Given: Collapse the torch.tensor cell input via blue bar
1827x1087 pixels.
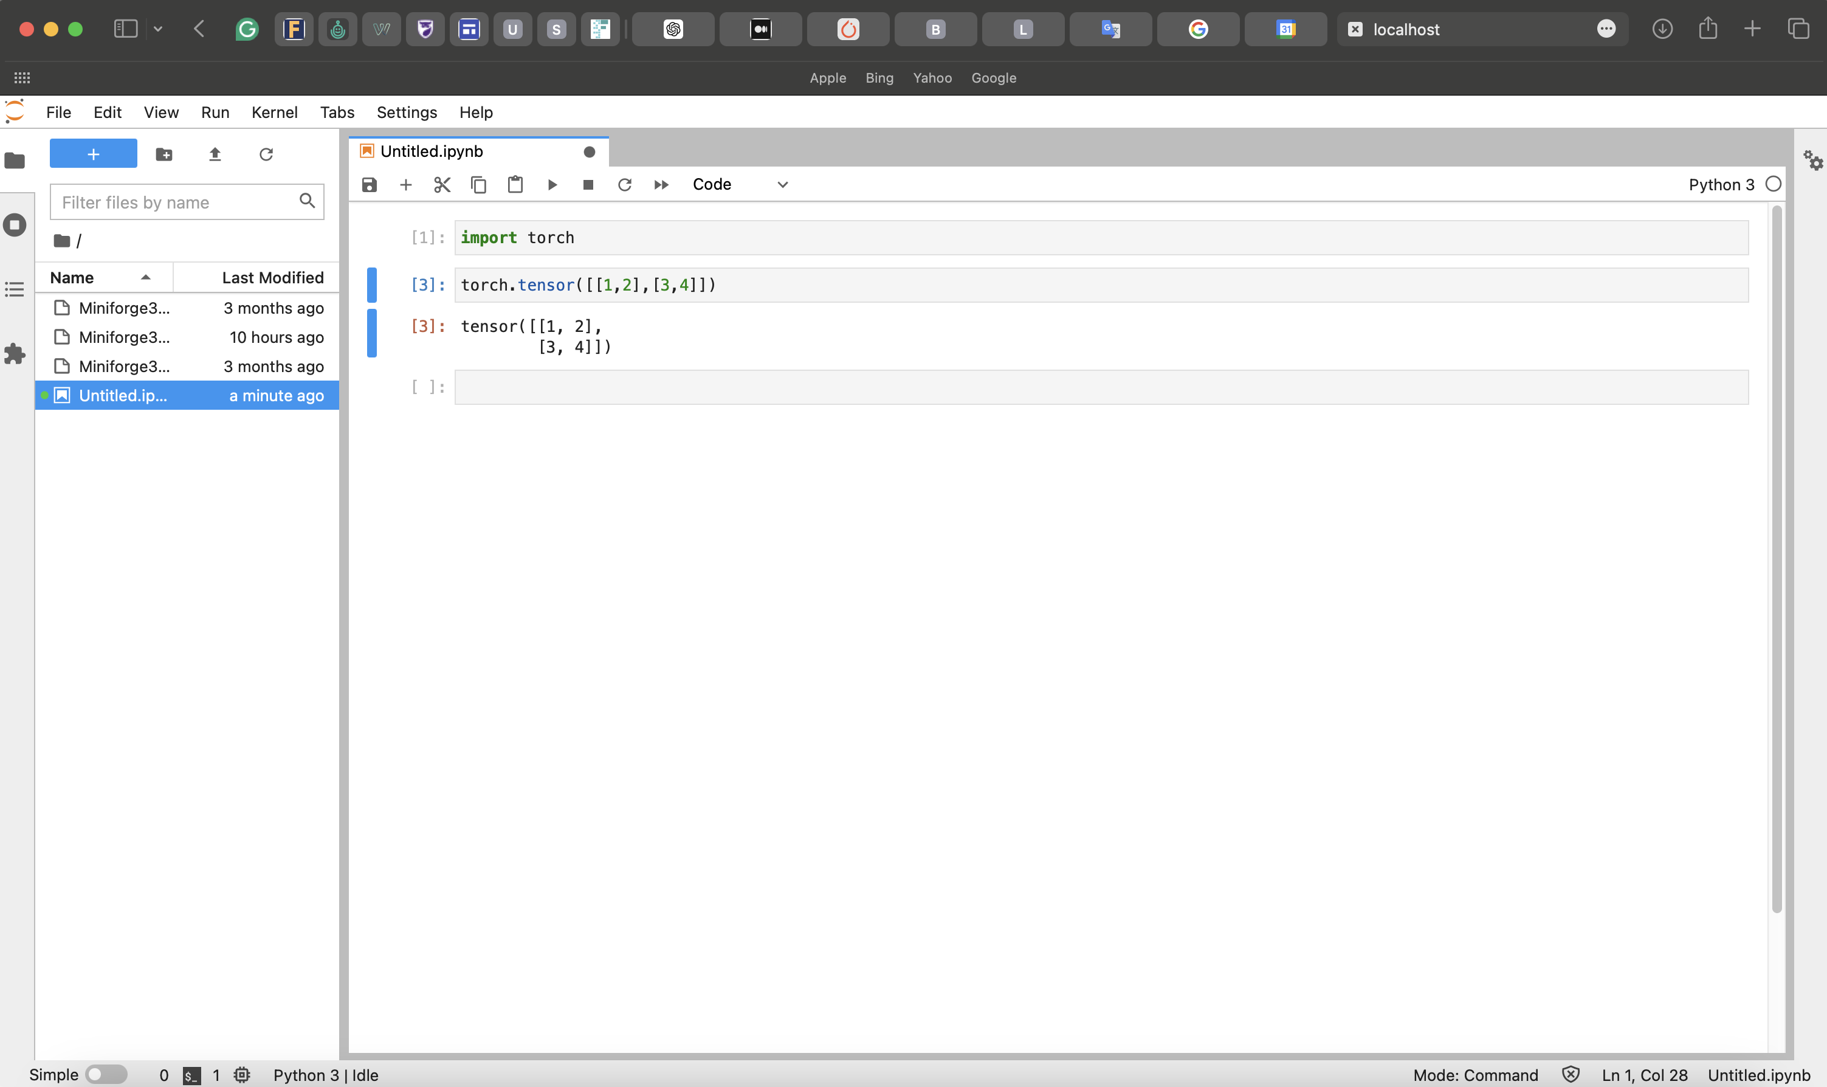Looking at the screenshot, I should click(x=372, y=285).
